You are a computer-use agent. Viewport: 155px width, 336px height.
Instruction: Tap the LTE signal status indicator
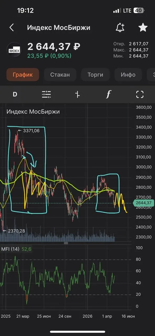pyautogui.click(x=127, y=10)
